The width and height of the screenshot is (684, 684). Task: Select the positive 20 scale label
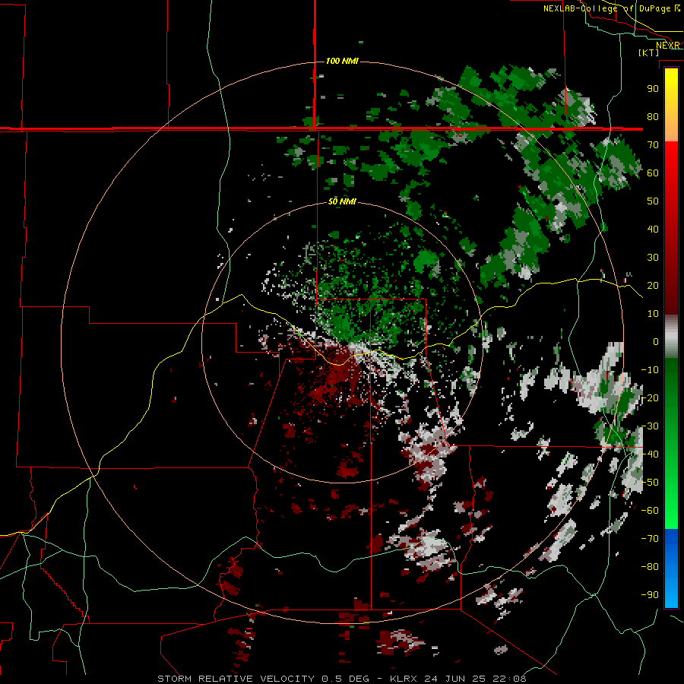tap(653, 285)
